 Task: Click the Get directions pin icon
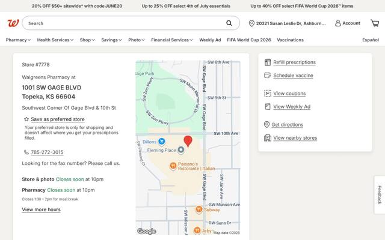click(266, 124)
